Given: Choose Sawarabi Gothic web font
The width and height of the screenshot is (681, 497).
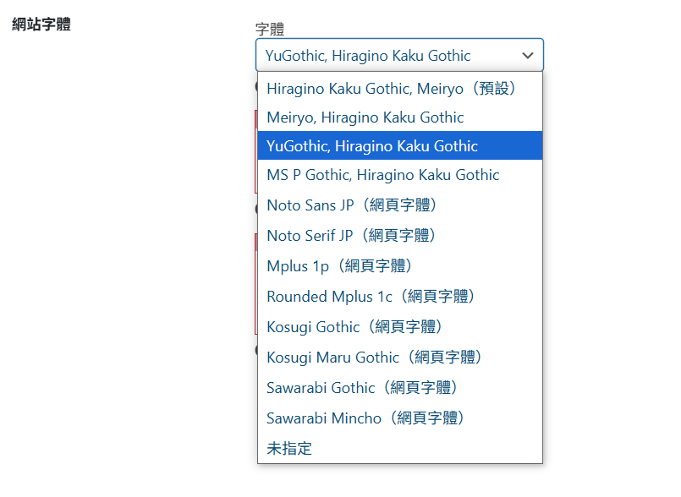Looking at the screenshot, I should [400, 387].
